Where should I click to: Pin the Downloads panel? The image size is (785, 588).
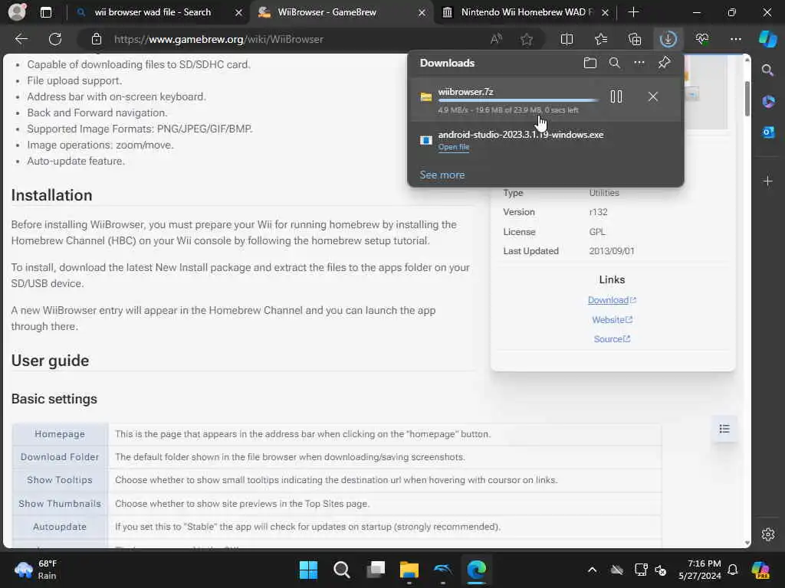click(664, 63)
